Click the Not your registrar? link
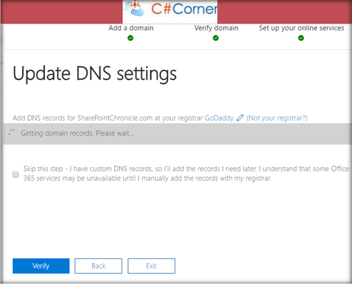The width and height of the screenshot is (352, 284). (x=277, y=118)
